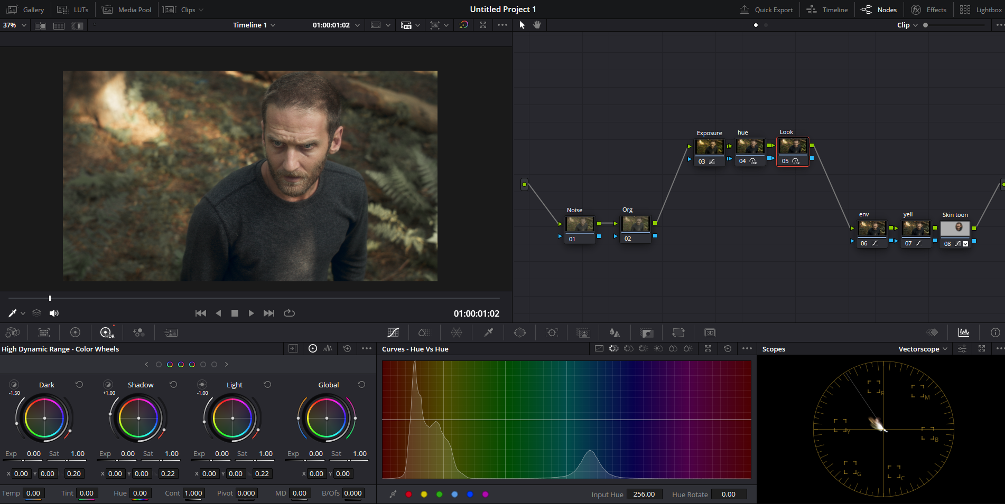Select the yellow hue curve swatch
The image size is (1005, 504).
424,494
